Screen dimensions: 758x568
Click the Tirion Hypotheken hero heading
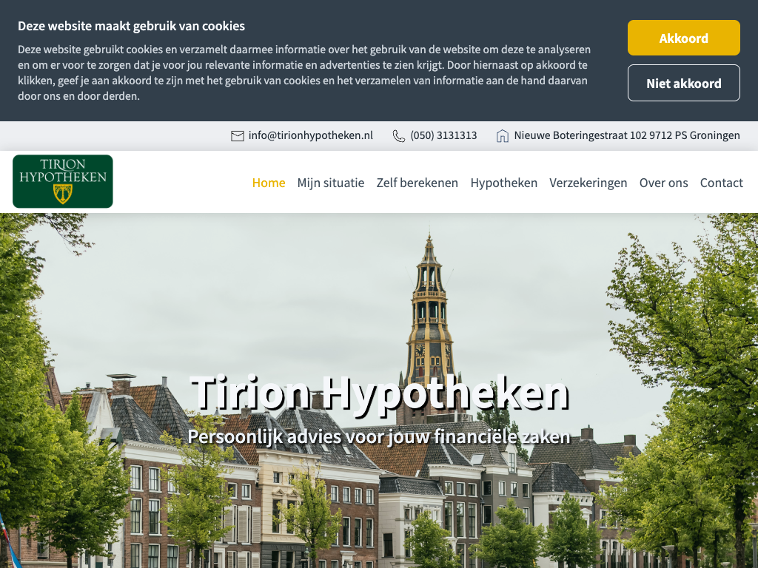(x=379, y=393)
